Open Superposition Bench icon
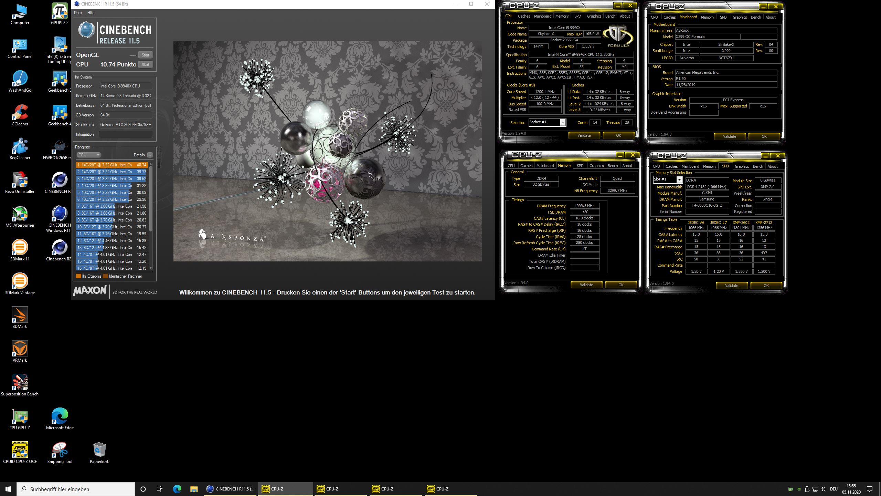The width and height of the screenshot is (881, 496). click(20, 386)
